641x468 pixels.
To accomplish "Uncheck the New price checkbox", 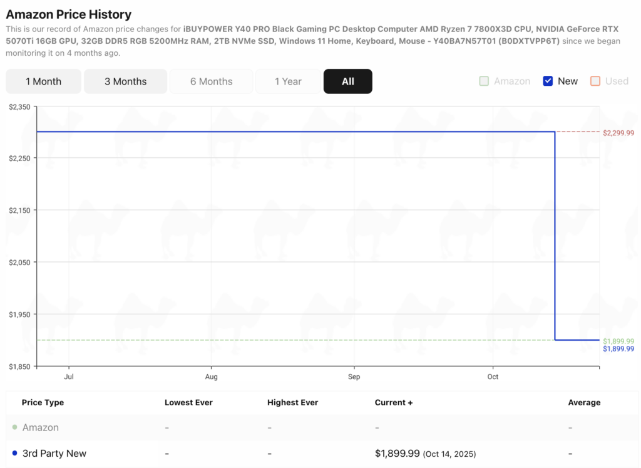I will (x=548, y=81).
